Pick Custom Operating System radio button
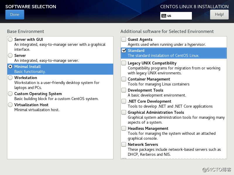This screenshot has width=234, height=175. 10,94
